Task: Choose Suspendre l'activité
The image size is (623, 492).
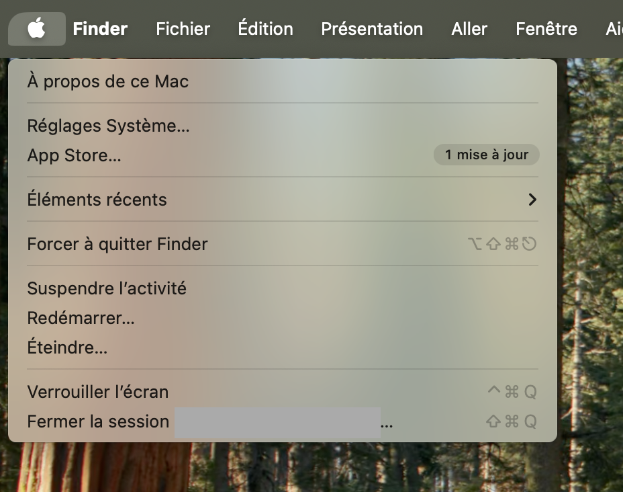Action: (x=107, y=288)
